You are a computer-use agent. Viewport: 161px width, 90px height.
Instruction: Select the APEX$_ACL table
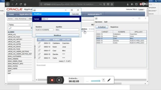click(x=20, y=34)
